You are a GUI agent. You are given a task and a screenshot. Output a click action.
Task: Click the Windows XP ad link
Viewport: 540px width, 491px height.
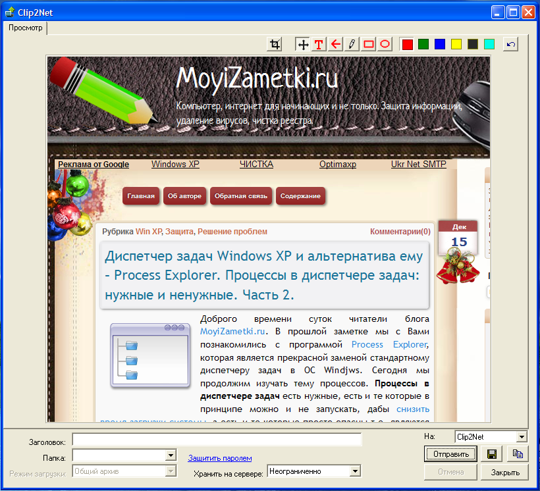click(175, 165)
